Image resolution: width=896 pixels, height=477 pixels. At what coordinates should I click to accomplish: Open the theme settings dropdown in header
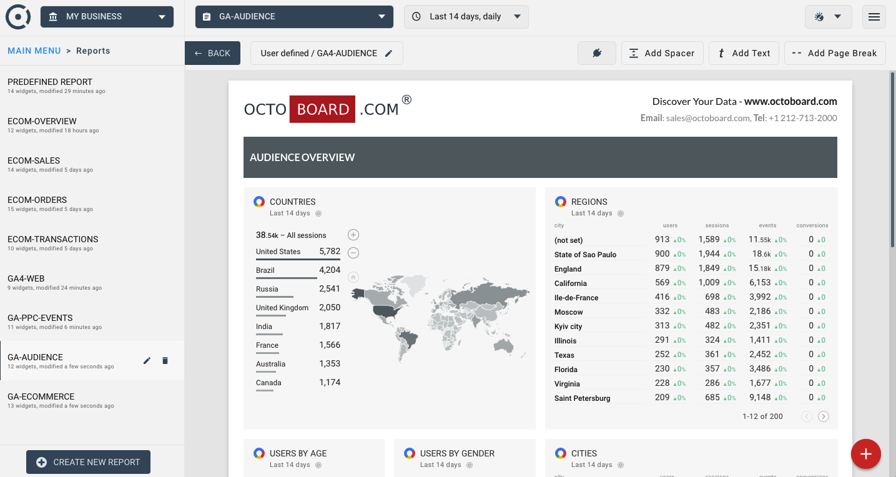[829, 17]
